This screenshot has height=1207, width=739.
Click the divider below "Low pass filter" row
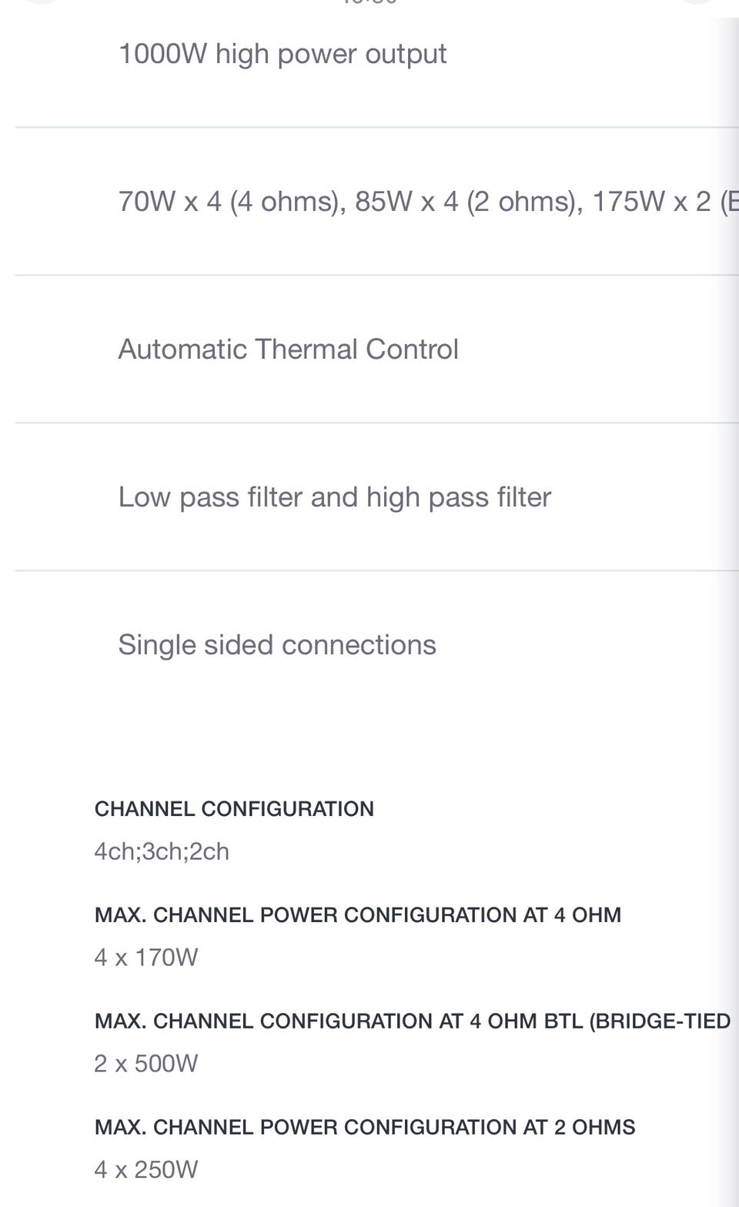pyautogui.click(x=376, y=571)
